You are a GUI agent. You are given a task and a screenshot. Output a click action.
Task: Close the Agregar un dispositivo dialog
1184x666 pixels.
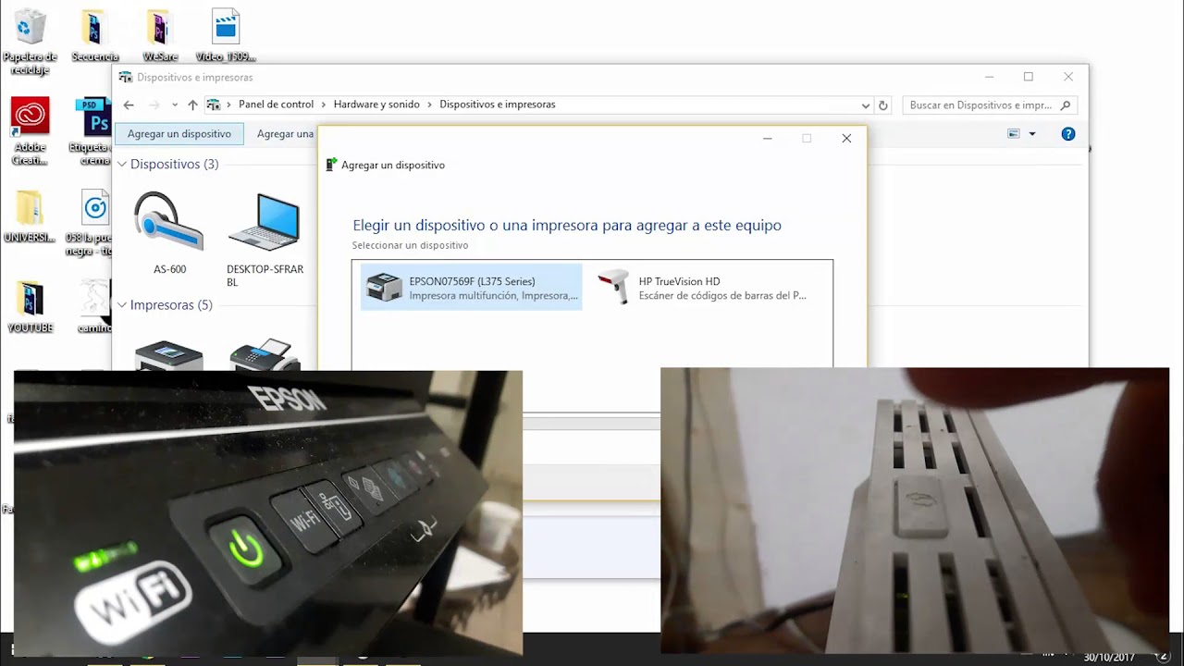[x=846, y=139]
